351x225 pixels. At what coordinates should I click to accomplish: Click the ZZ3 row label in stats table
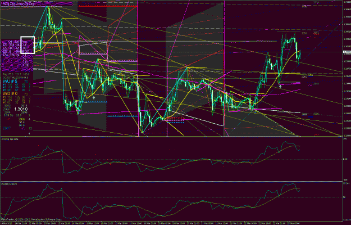click(5, 51)
